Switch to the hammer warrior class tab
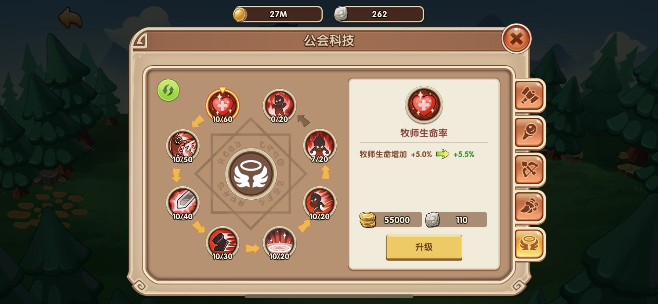658x304 pixels. tap(529, 95)
